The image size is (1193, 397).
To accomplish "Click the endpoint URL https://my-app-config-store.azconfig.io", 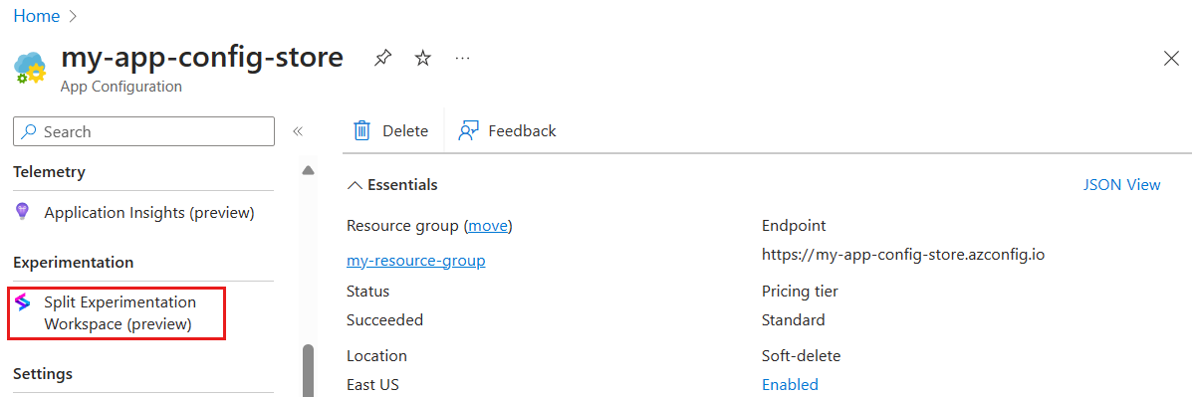I will pyautogui.click(x=903, y=255).
